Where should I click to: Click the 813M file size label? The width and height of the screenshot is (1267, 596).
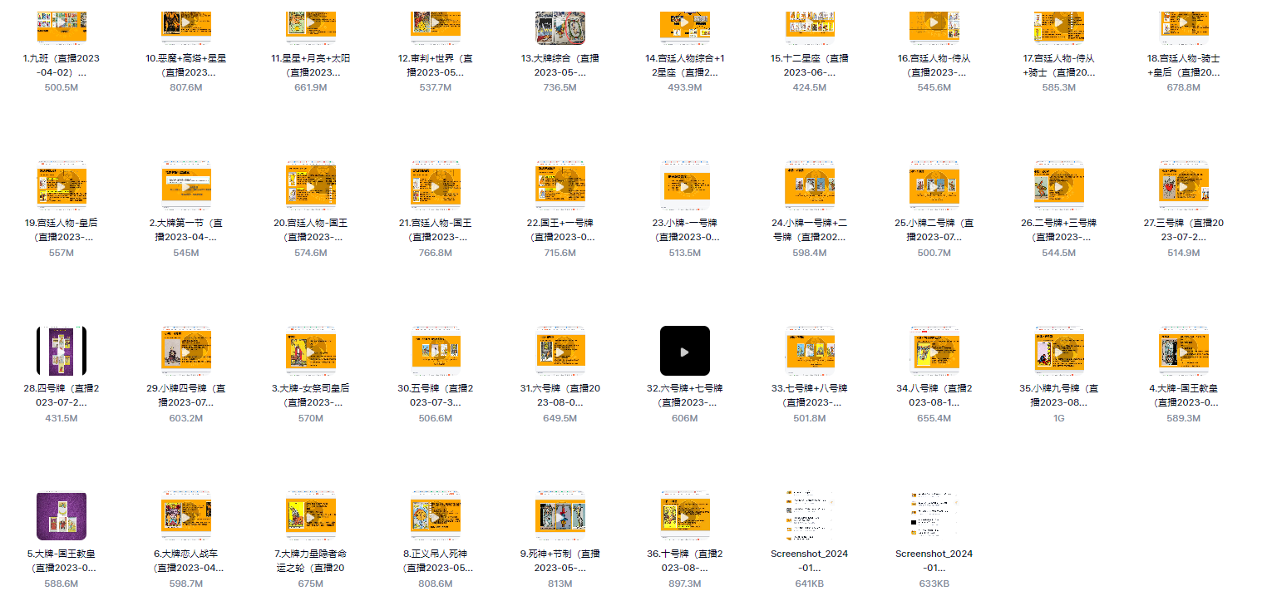[x=560, y=584]
